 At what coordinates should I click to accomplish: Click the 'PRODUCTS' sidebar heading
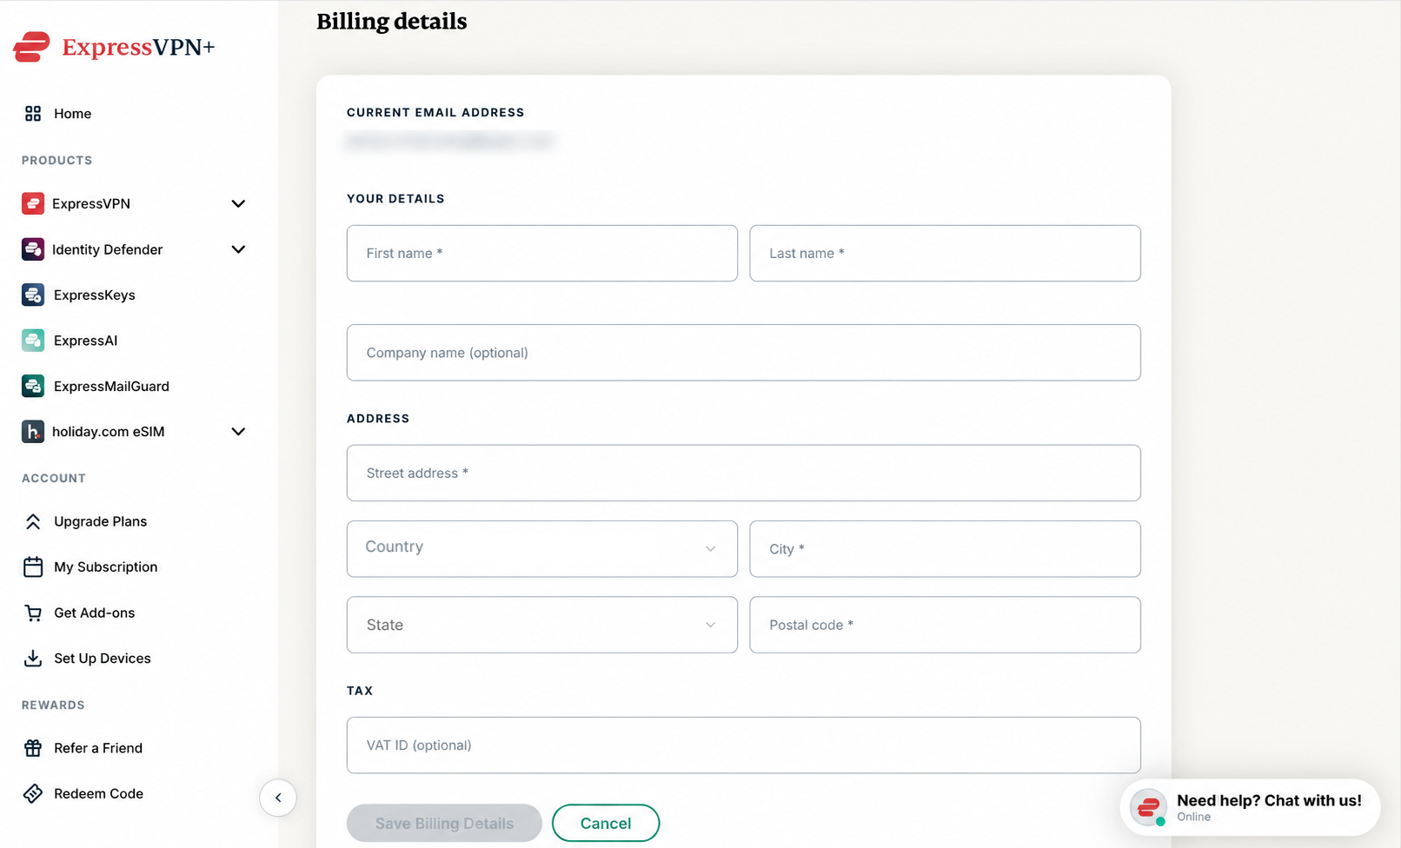[x=56, y=161]
